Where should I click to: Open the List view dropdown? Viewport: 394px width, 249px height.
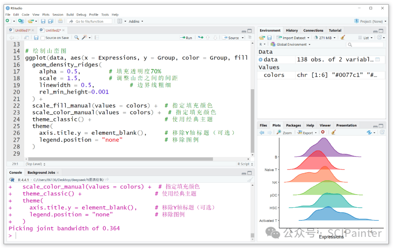click(x=365, y=38)
